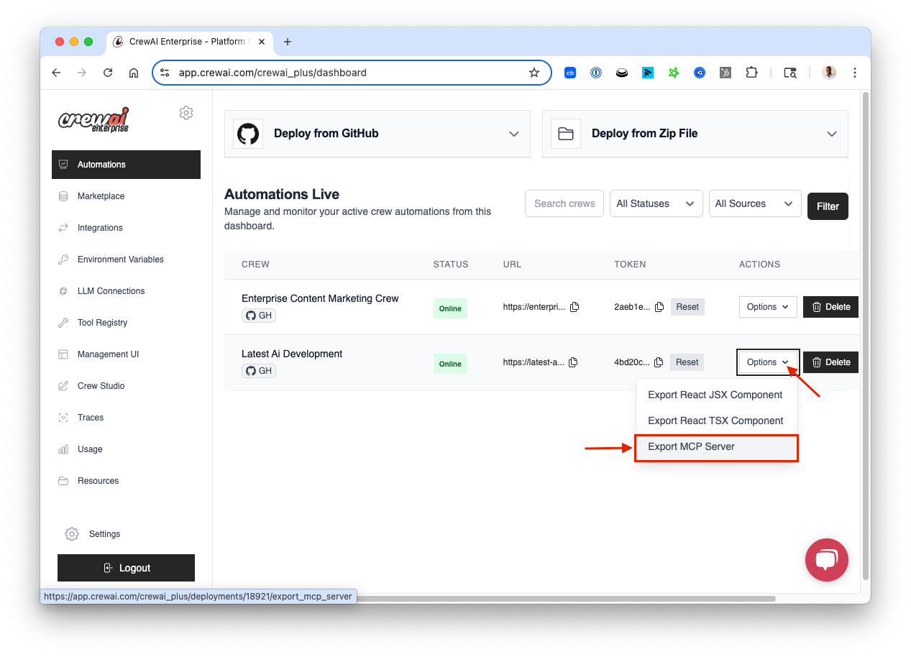Click the settings gear beside CrewAI logo

coord(186,113)
